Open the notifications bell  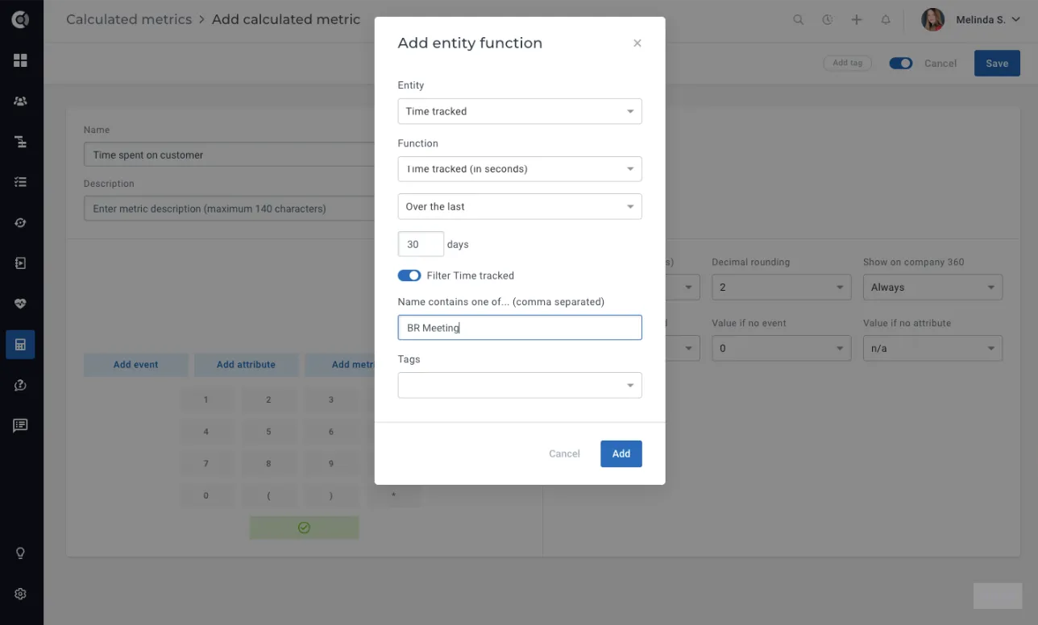[886, 19]
